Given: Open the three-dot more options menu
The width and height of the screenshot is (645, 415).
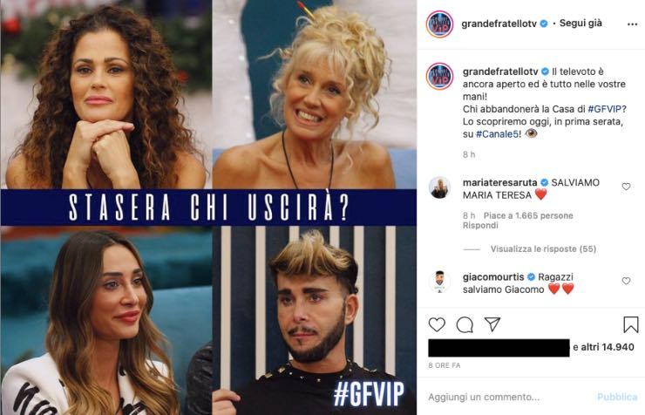Looking at the screenshot, I should coord(632,24).
